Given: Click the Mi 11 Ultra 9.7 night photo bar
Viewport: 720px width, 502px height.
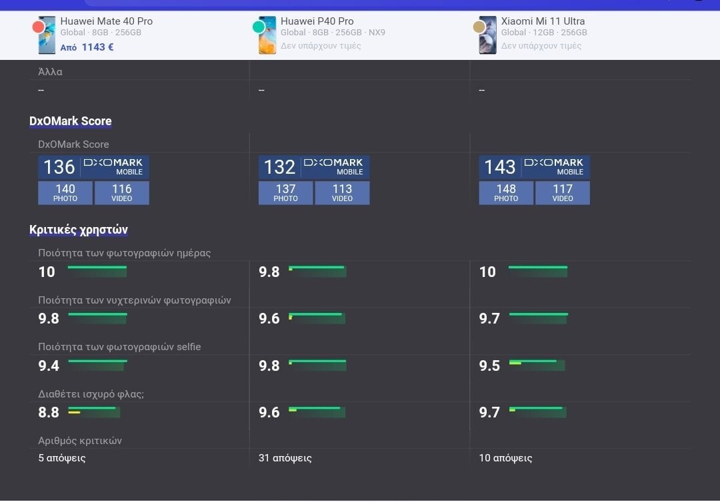Looking at the screenshot, I should (538, 318).
